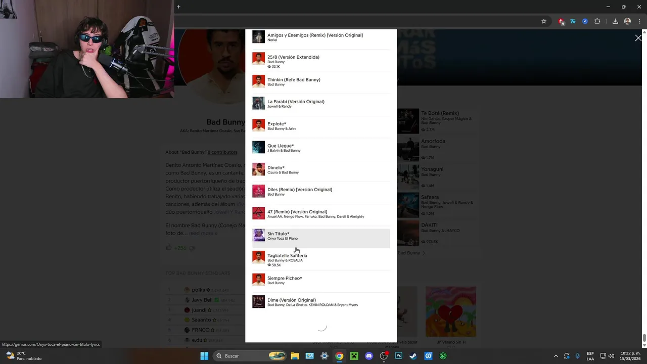The height and width of the screenshot is (364, 647).
Task: Open the green circular taskbar app
Action: tap(443, 356)
